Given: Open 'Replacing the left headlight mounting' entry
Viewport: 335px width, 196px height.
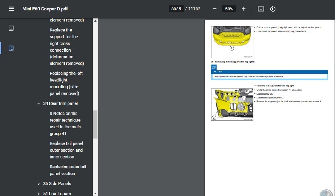Looking at the screenshot, I should 66,83.
